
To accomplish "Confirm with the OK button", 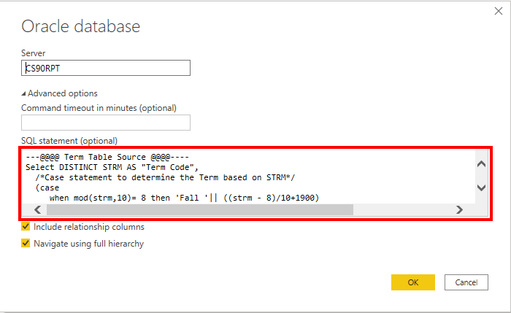I will point(413,282).
